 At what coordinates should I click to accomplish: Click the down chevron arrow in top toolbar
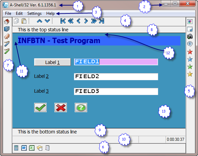pyautogui.click(x=47, y=21)
